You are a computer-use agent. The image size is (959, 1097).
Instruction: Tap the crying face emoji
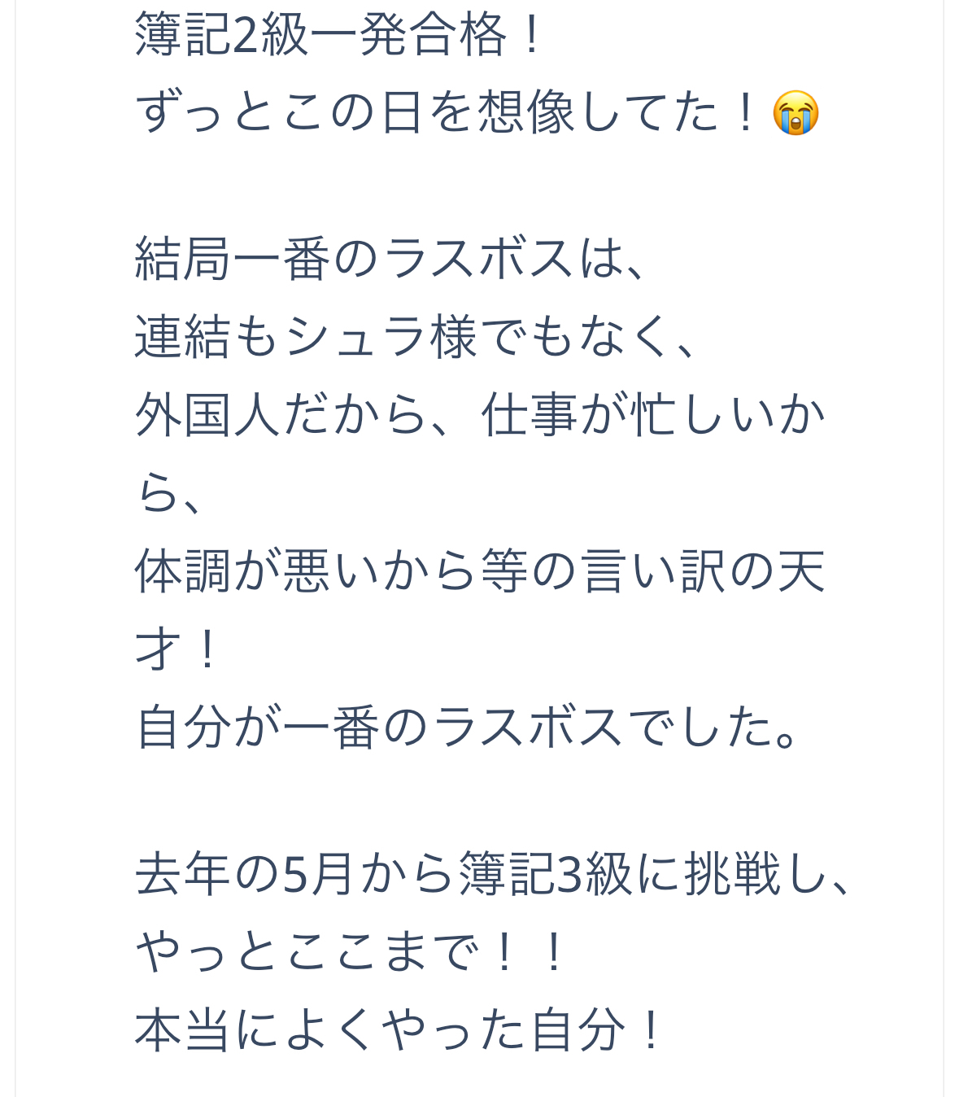coord(796,113)
